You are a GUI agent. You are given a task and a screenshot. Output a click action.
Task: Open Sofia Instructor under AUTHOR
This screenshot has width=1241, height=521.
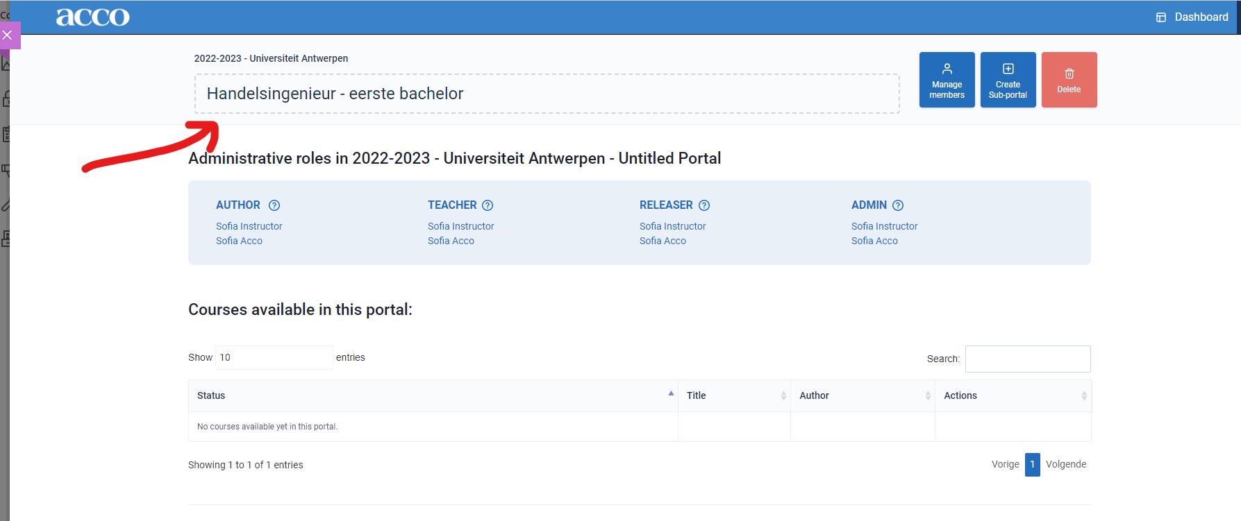(x=249, y=226)
